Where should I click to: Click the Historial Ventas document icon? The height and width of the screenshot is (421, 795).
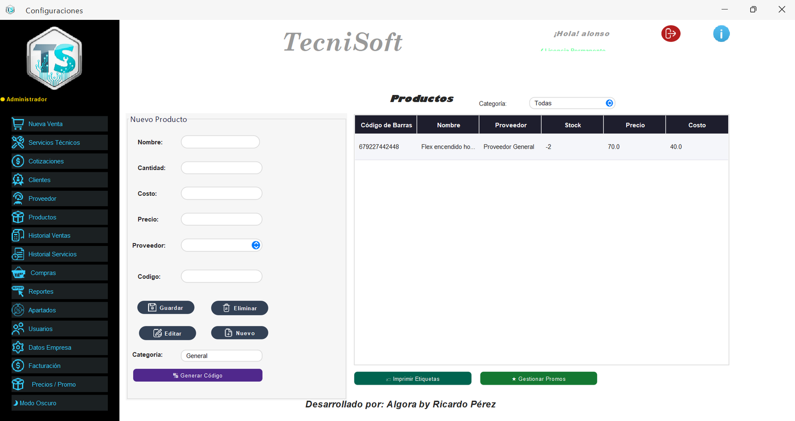click(18, 235)
